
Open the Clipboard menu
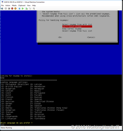coord(22,5)
